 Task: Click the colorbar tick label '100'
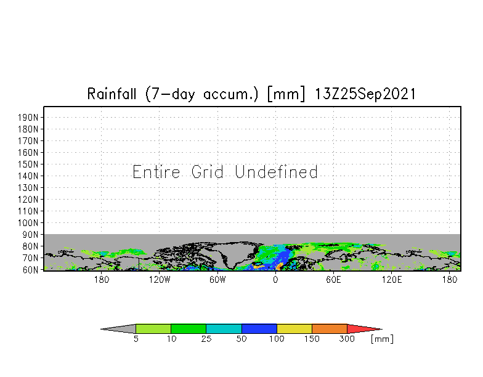277,339
